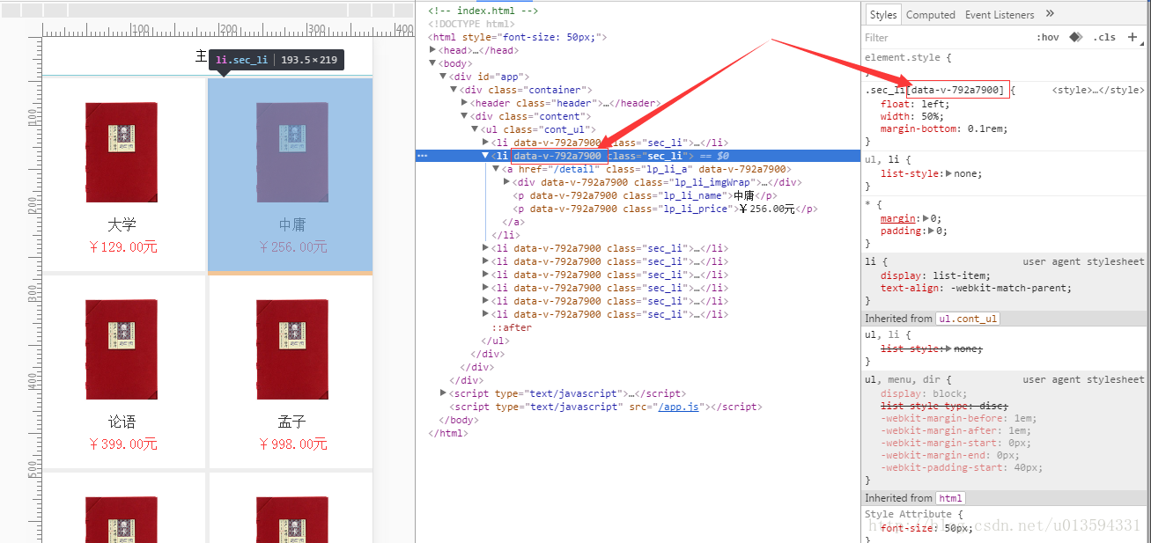Click the three-dot icon beside the selected li row

[422, 156]
